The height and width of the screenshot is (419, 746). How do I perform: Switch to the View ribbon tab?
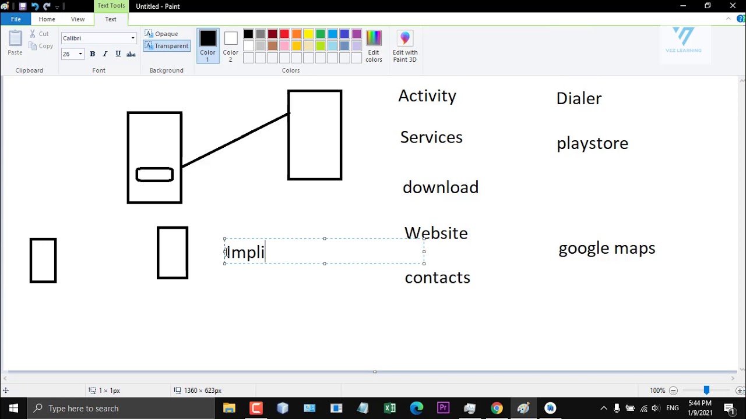78,19
